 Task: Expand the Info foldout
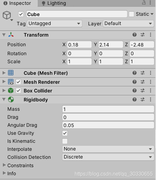(x=4, y=173)
